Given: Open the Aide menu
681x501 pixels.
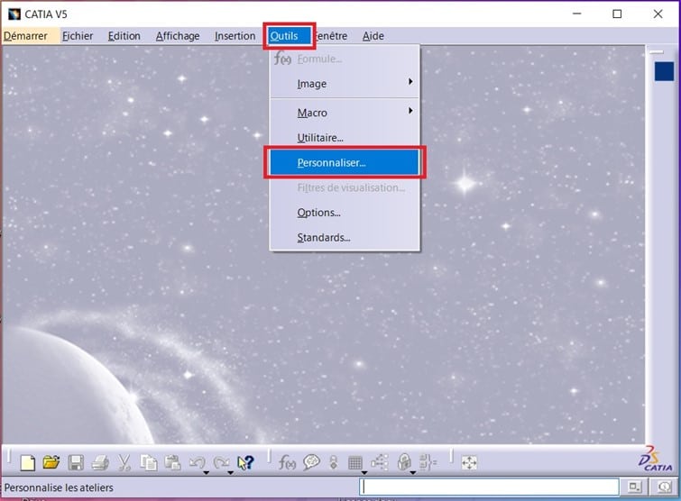Looking at the screenshot, I should pos(373,36).
